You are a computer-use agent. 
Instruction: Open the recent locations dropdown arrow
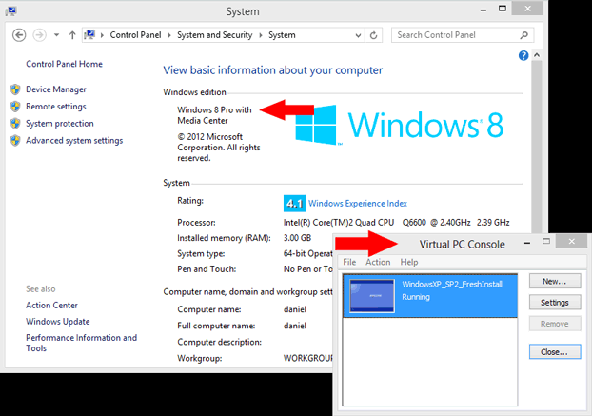pos(56,35)
